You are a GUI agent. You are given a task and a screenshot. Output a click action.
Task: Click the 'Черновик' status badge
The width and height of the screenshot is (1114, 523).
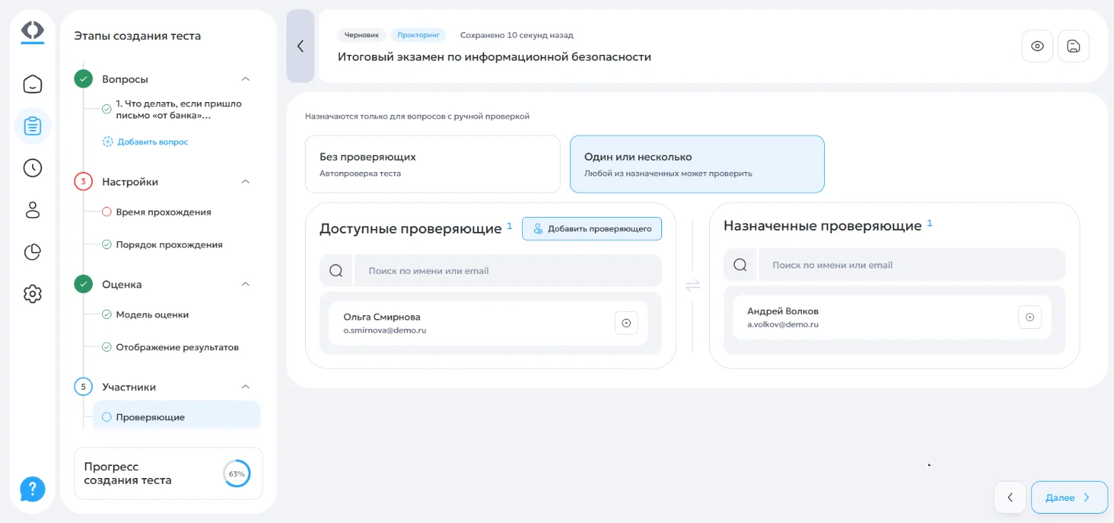pos(362,35)
